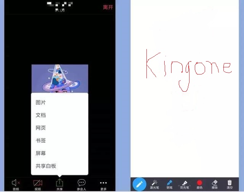
Task: Tap the red handwritten Kingone on whiteboard
Action: point(189,70)
